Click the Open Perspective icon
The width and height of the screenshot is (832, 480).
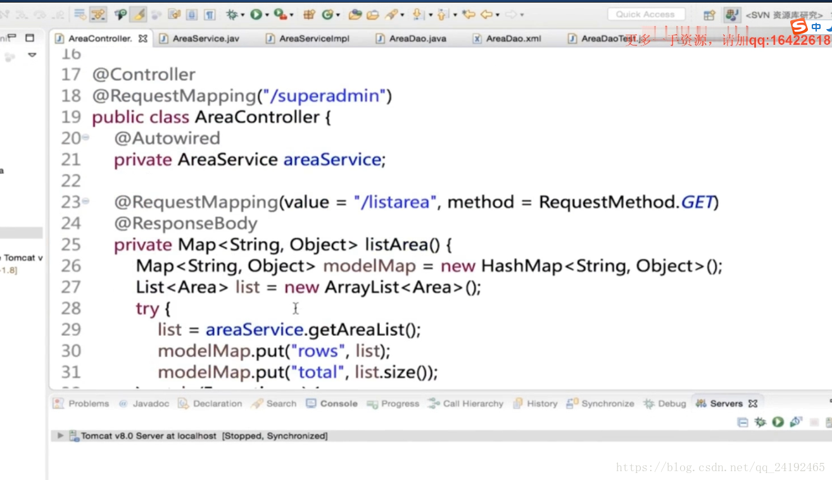709,15
